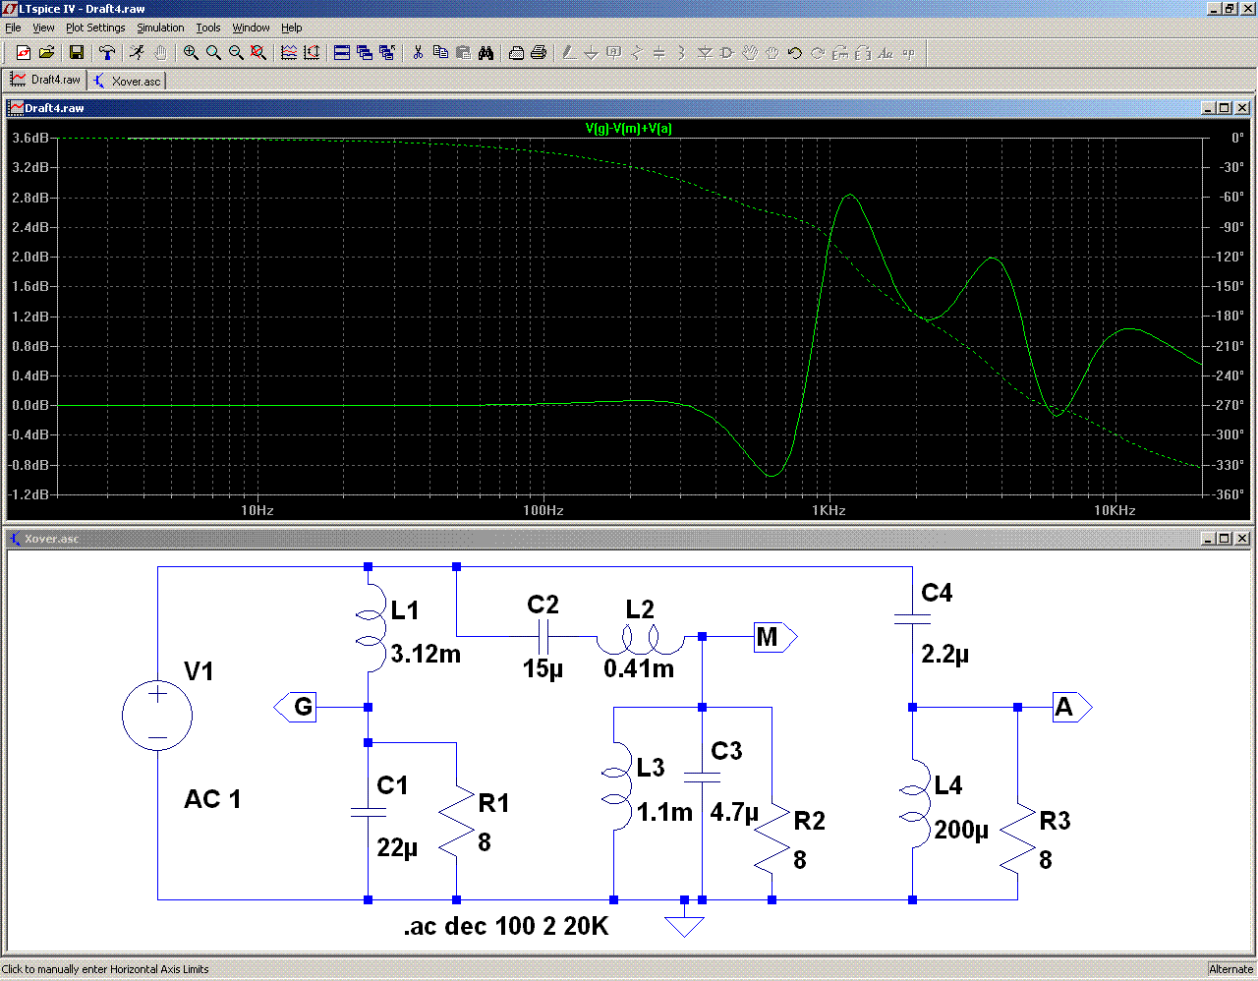Select the G net label flag
Screen dimensions: 1258x981
coord(295,707)
